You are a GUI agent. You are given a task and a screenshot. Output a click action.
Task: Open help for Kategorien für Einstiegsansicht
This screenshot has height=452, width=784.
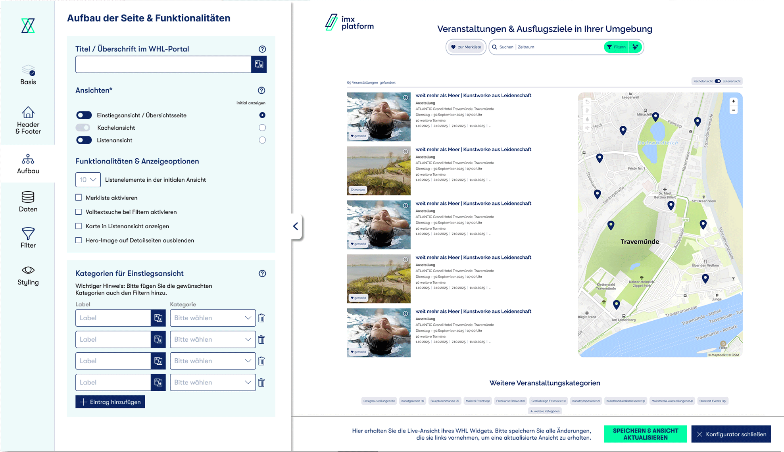coord(262,273)
